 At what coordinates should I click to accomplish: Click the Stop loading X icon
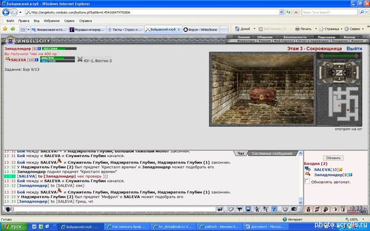point(296,12)
